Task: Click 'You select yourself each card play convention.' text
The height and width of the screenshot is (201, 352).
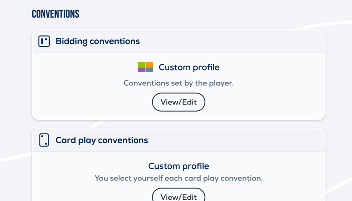Action: (x=179, y=178)
